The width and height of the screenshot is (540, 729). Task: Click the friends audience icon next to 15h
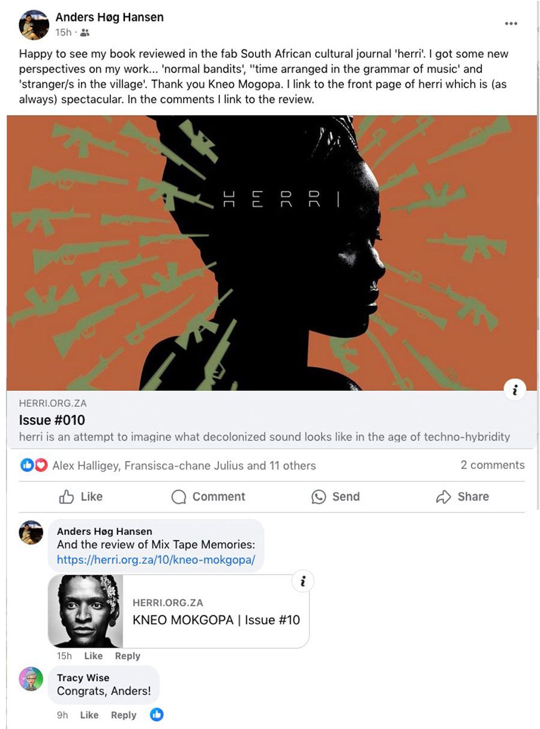tap(85, 33)
